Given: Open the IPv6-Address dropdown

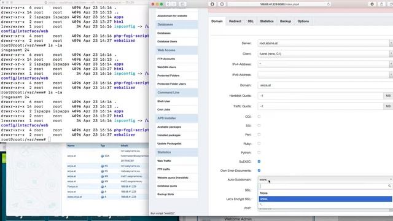Looking at the screenshot, I should point(325,75).
